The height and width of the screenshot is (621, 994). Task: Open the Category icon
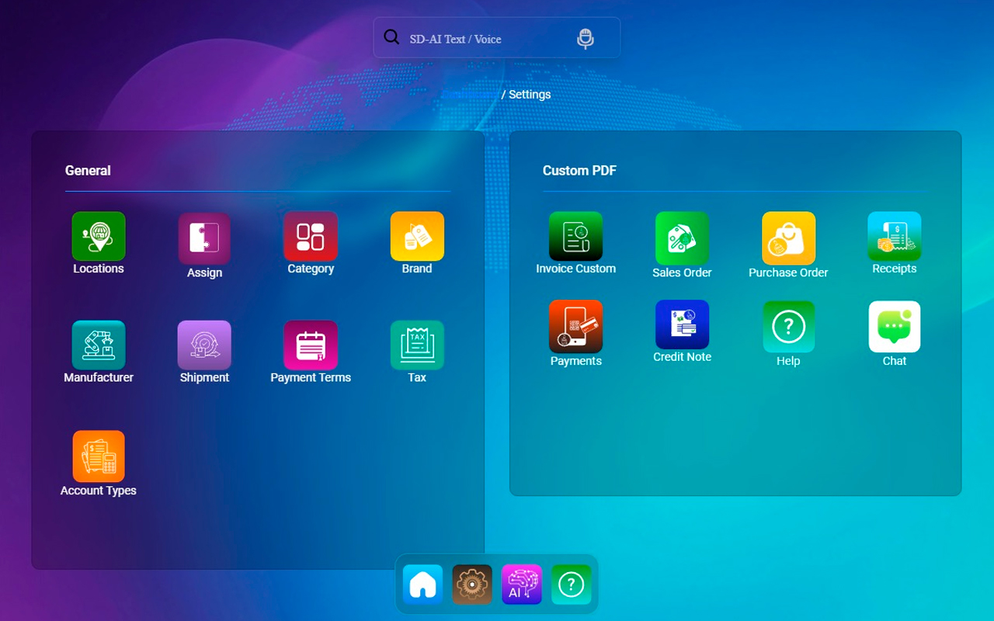311,236
